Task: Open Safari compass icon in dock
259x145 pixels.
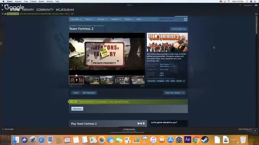Action: pos(41,140)
